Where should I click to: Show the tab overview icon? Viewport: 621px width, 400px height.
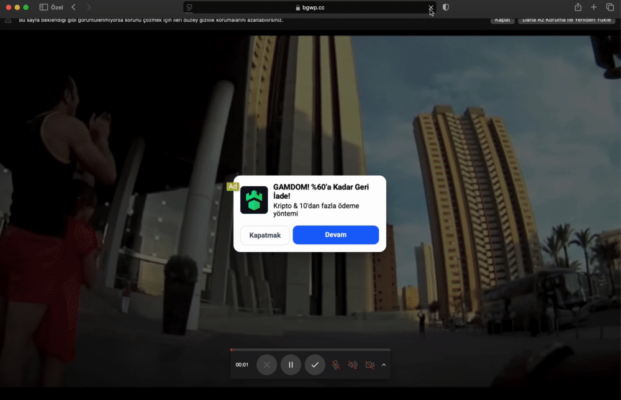click(610, 7)
